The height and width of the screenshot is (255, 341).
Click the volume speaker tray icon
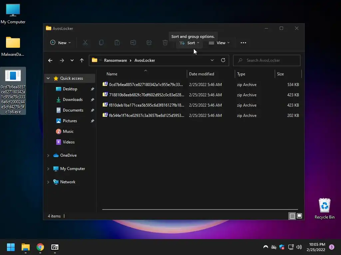click(x=299, y=247)
